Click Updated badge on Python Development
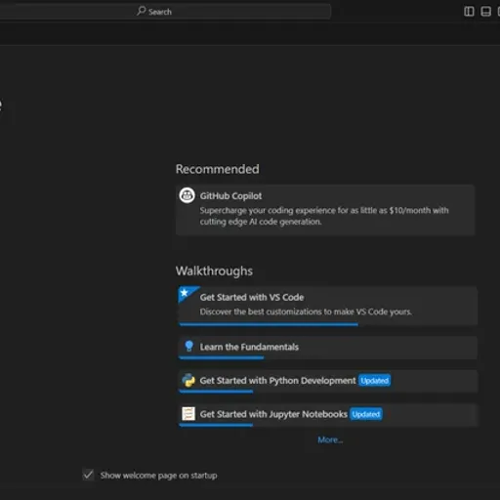The image size is (500, 500). 374,381
